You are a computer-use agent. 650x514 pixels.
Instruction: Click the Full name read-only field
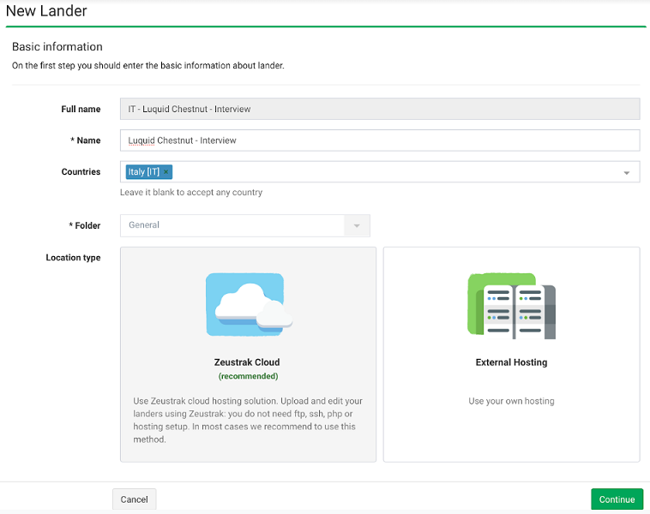coord(380,109)
